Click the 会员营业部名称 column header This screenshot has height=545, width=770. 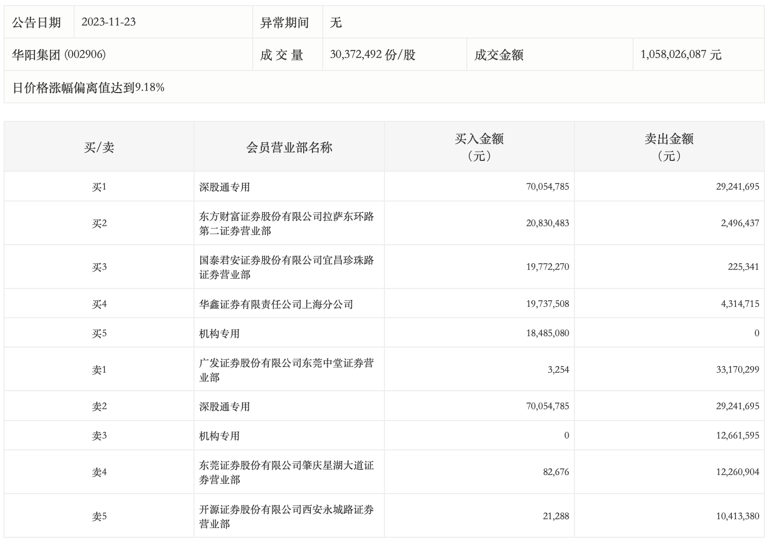289,148
